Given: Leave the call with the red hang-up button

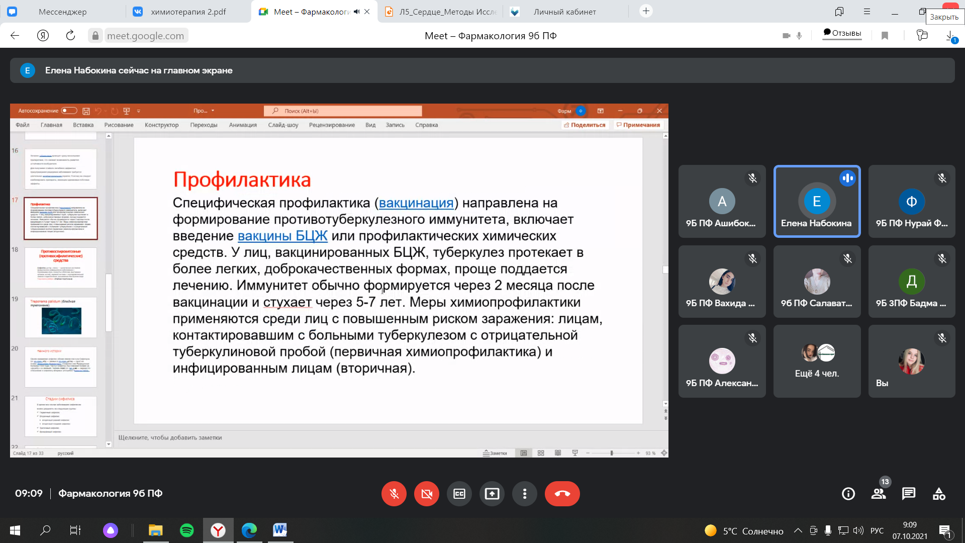Looking at the screenshot, I should (x=562, y=494).
